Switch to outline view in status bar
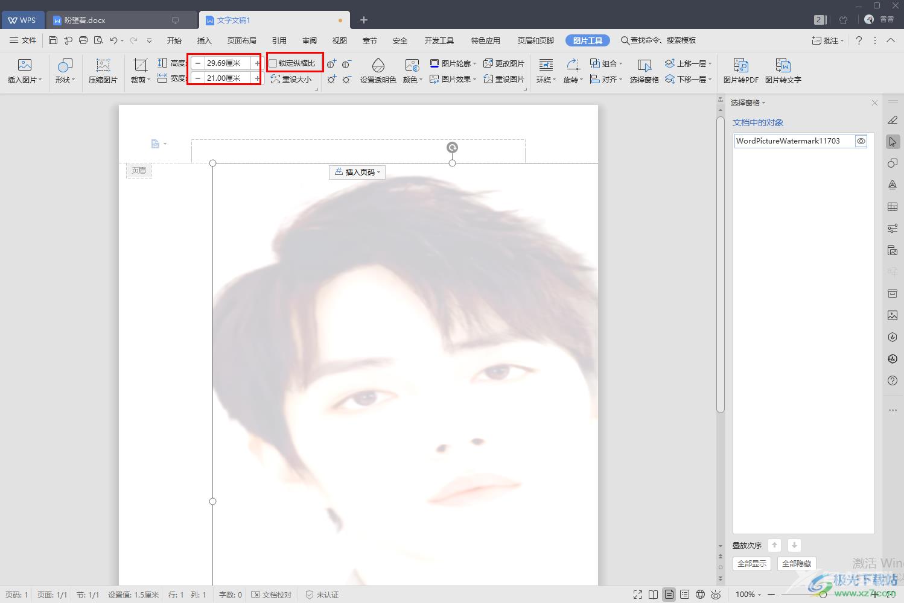904x603 pixels. [x=684, y=595]
